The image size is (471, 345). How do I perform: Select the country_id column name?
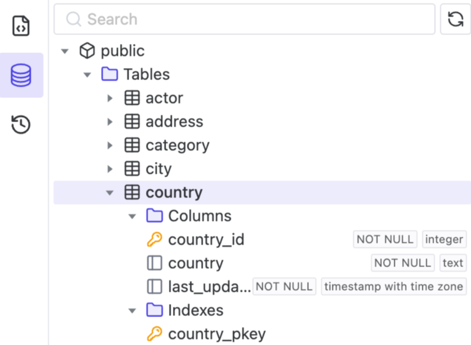coord(206,239)
